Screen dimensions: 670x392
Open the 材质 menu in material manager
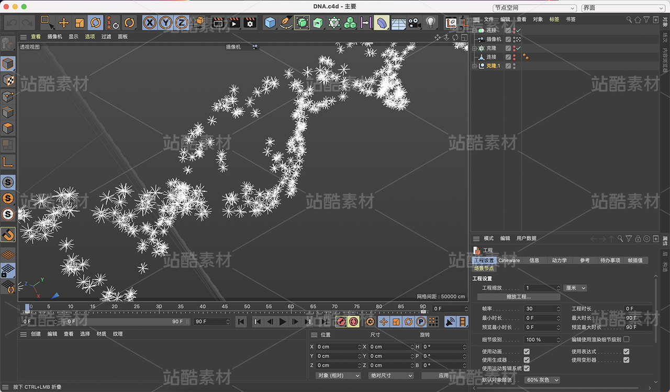101,334
